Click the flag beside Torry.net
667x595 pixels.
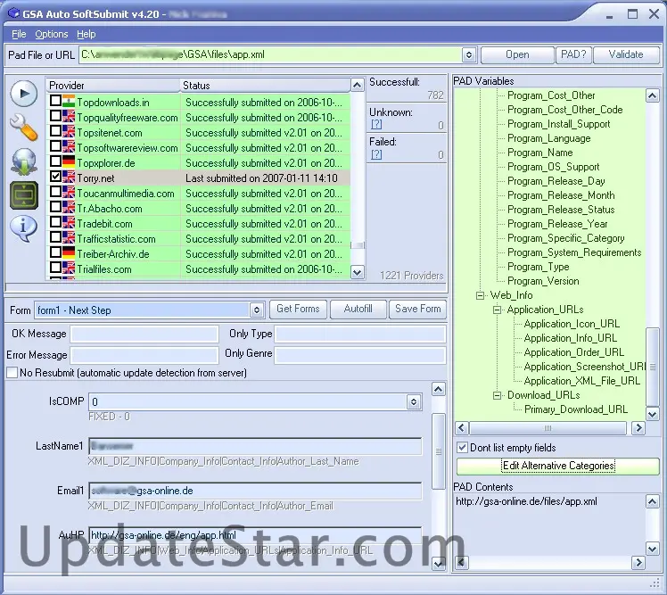[x=69, y=178]
